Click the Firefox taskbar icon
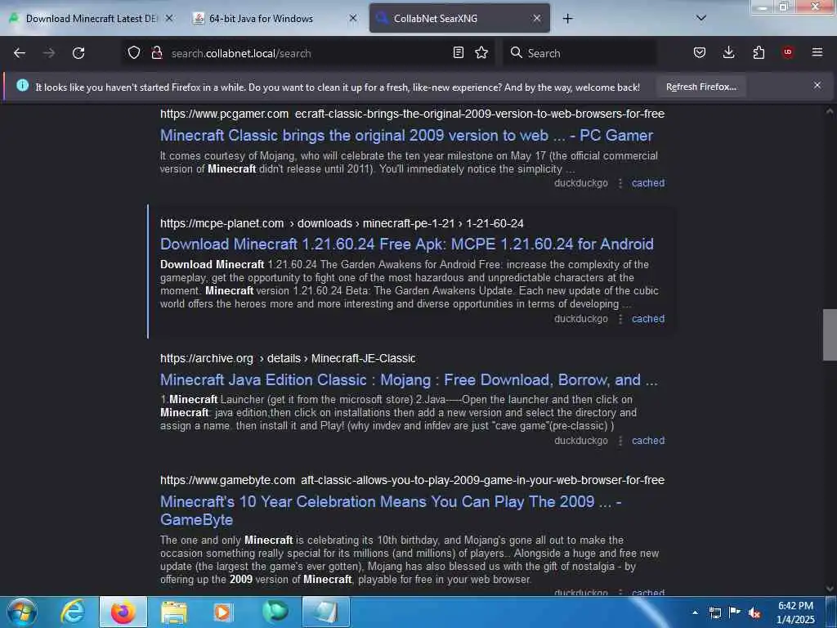The image size is (837, 628). tap(123, 612)
